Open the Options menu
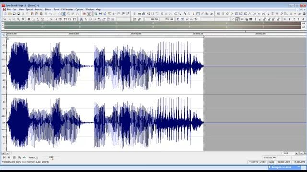 (79, 10)
